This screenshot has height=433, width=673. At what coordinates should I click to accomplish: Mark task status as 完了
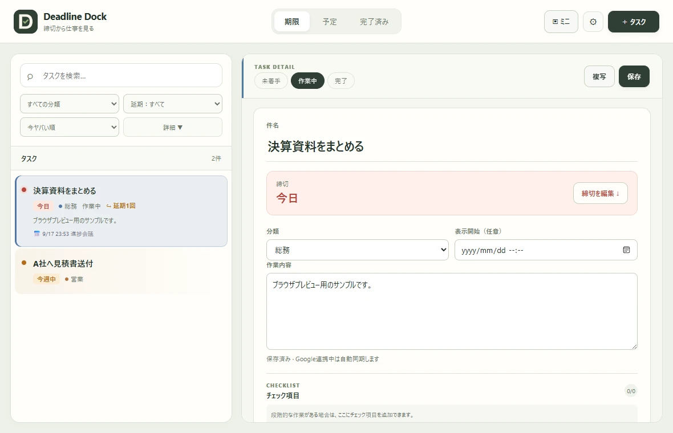click(x=341, y=80)
